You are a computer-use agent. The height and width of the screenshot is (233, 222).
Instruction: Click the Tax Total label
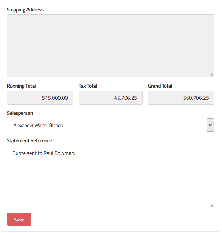88,86
